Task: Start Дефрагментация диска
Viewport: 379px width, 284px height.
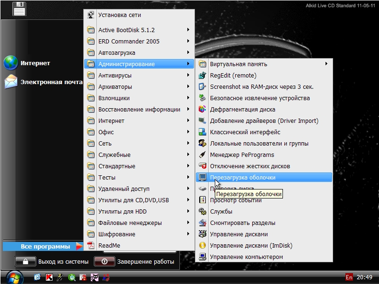Action: [264, 110]
